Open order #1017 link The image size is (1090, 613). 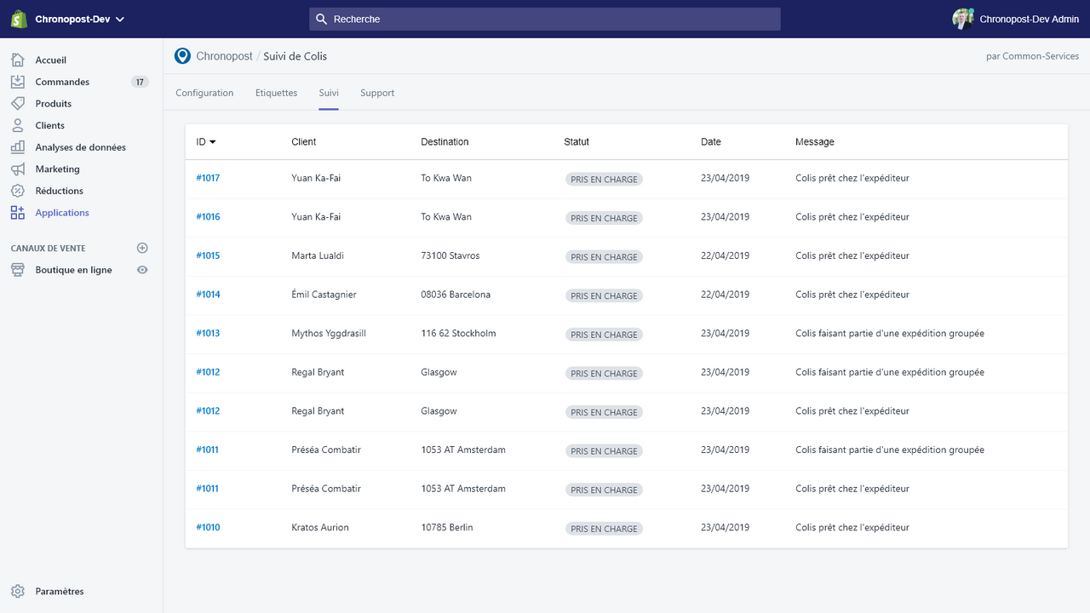pos(208,178)
